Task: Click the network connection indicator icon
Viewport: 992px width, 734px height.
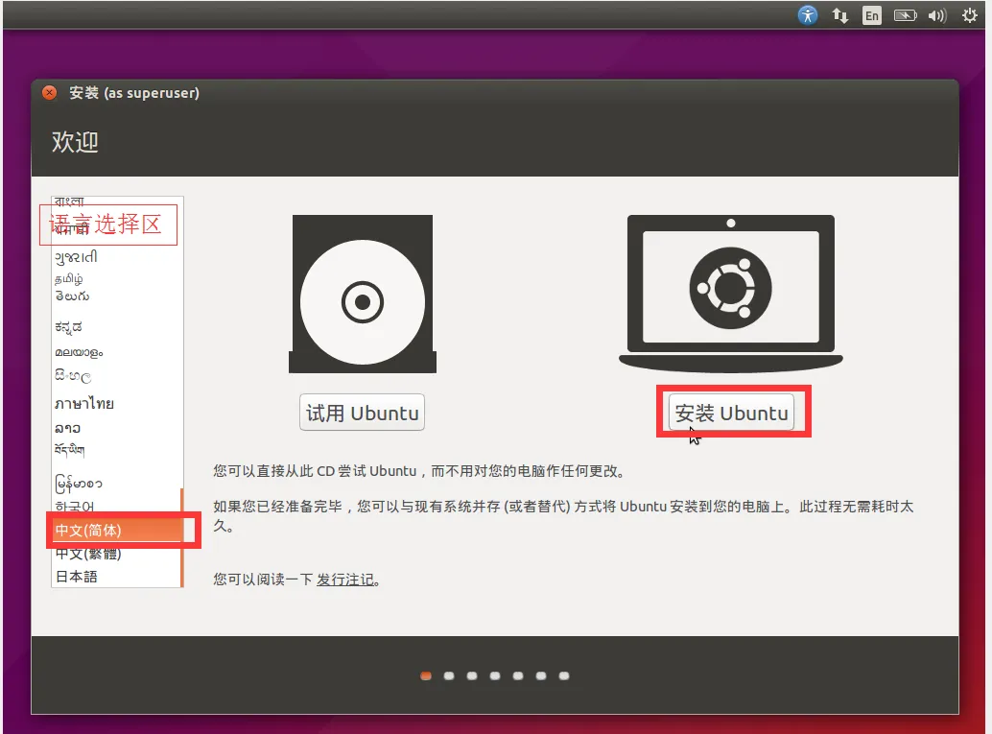Action: pyautogui.click(x=840, y=15)
